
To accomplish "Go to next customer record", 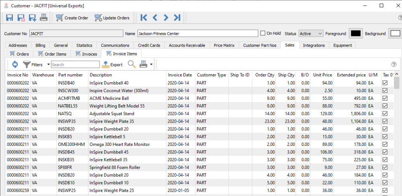I will click(x=166, y=18).
